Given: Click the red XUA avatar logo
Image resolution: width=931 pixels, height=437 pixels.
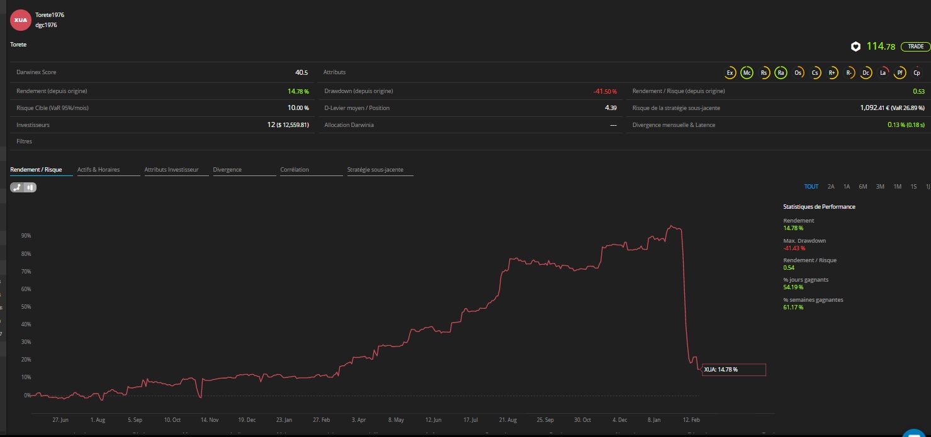Looking at the screenshot, I should coord(21,19).
